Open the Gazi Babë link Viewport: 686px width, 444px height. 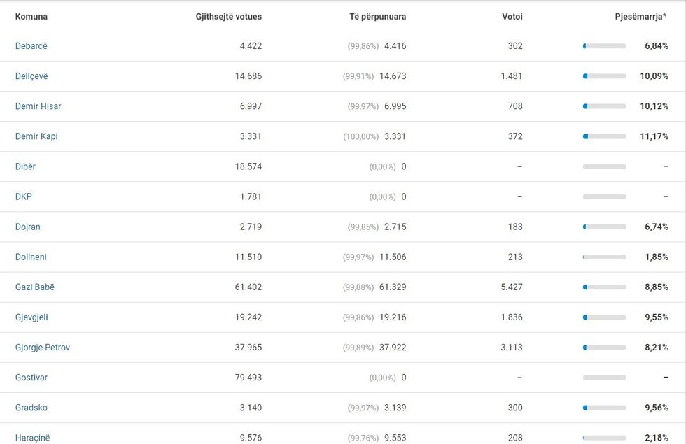pos(34,287)
